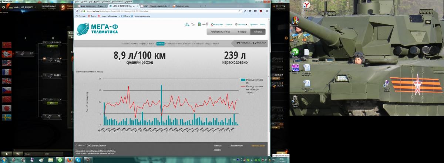The image size is (444, 163).
Task: Open the Журнал menu in Firefox
Action: pos(97,1)
